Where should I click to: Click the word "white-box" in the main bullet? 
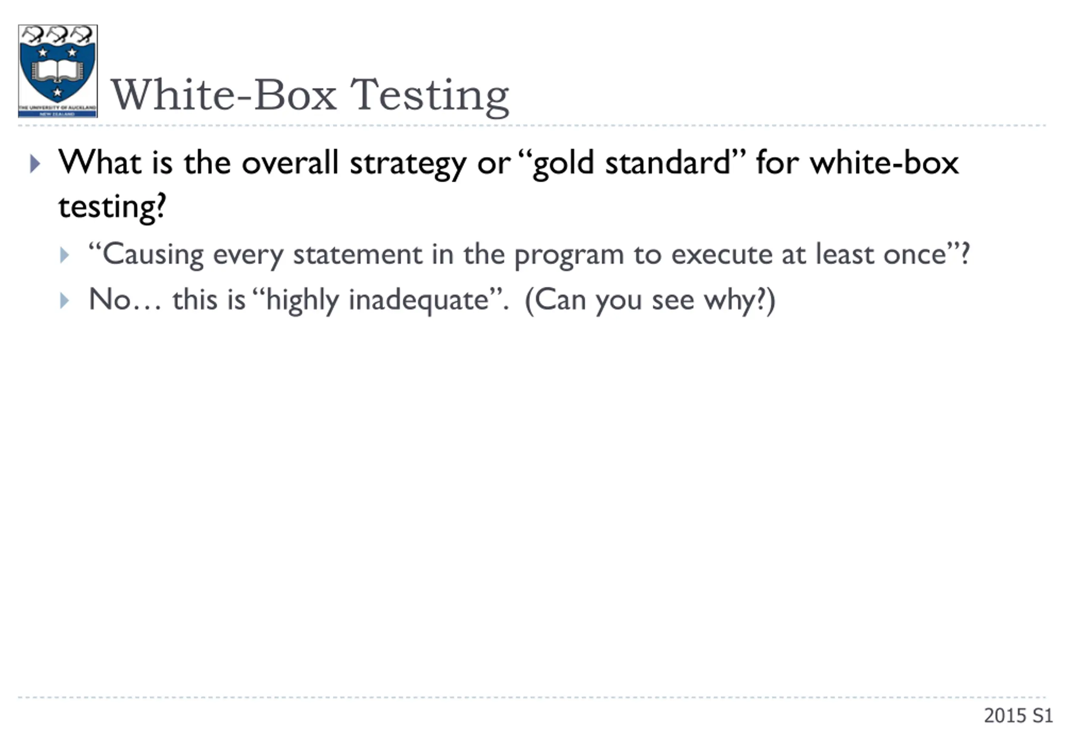click(884, 163)
